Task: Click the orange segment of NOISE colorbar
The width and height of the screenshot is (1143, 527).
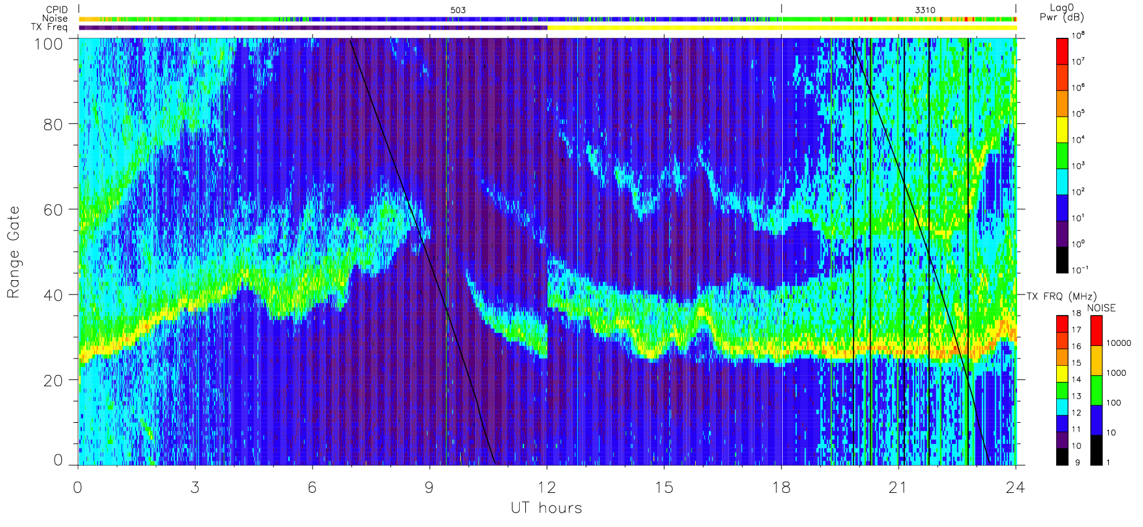Action: 1096,360
